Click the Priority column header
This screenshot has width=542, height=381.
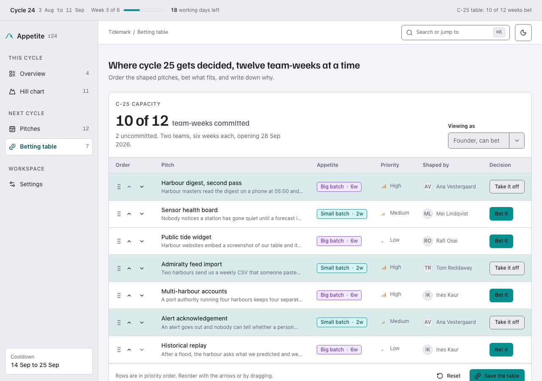390,165
